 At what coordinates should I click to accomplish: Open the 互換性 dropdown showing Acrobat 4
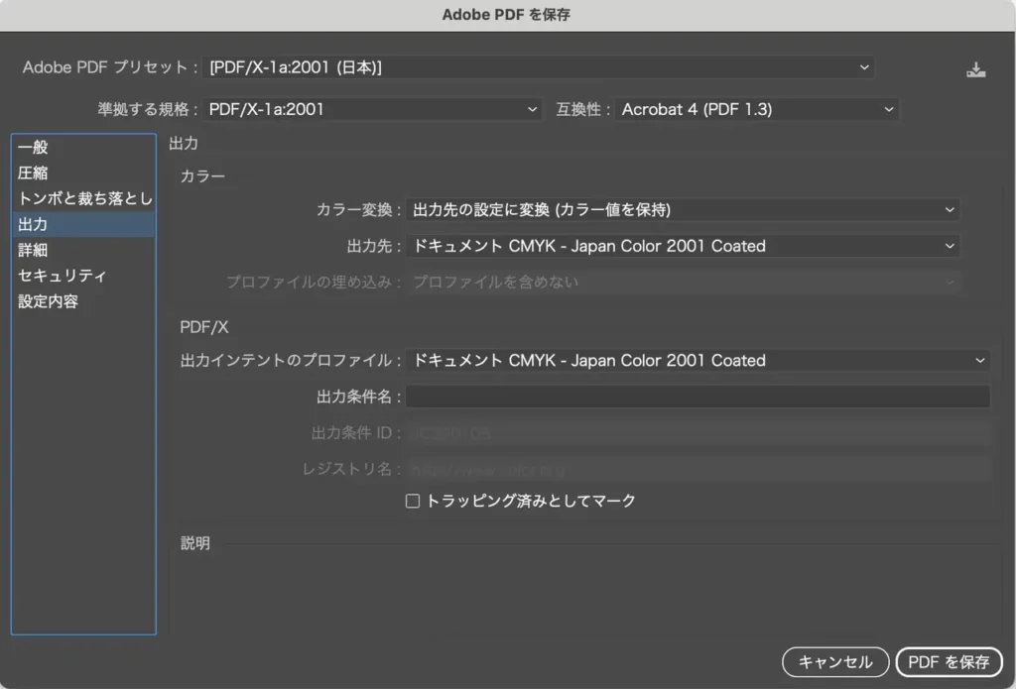[x=754, y=109]
